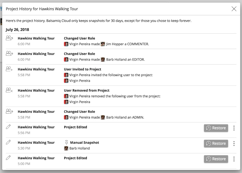
Task: Click the pin icon beside Manual Snapshot
Action: (66, 142)
